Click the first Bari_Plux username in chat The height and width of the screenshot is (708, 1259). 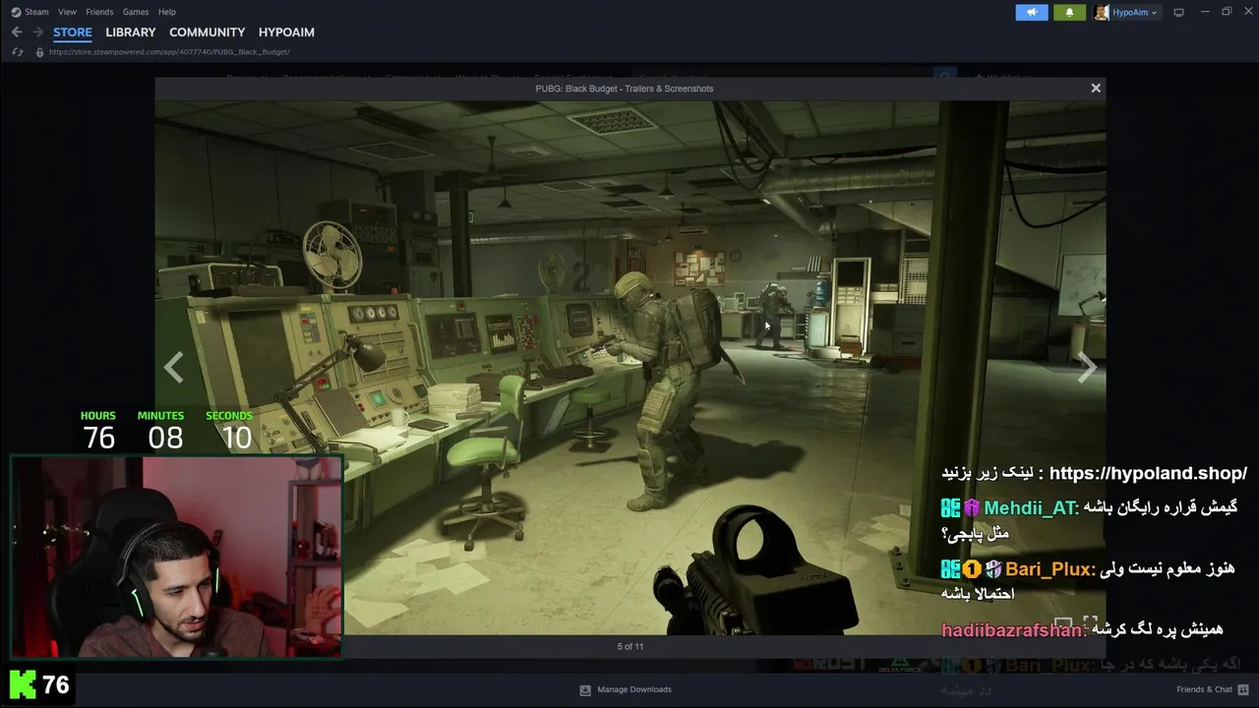click(1049, 568)
